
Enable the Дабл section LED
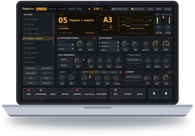coord(58,72)
